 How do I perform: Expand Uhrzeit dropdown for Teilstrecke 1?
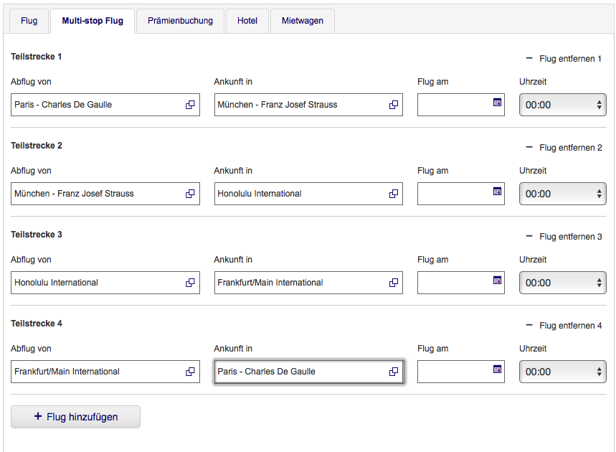[562, 105]
